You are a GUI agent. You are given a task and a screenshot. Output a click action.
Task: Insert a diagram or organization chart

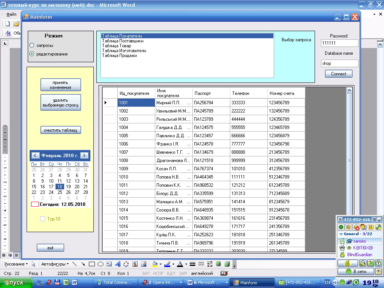126,264
